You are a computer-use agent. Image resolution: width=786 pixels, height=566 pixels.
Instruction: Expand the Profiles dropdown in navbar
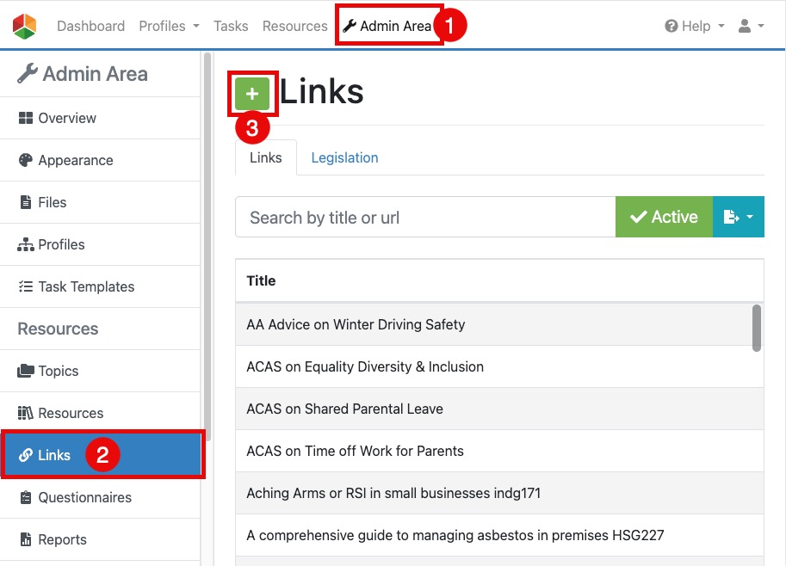(169, 26)
